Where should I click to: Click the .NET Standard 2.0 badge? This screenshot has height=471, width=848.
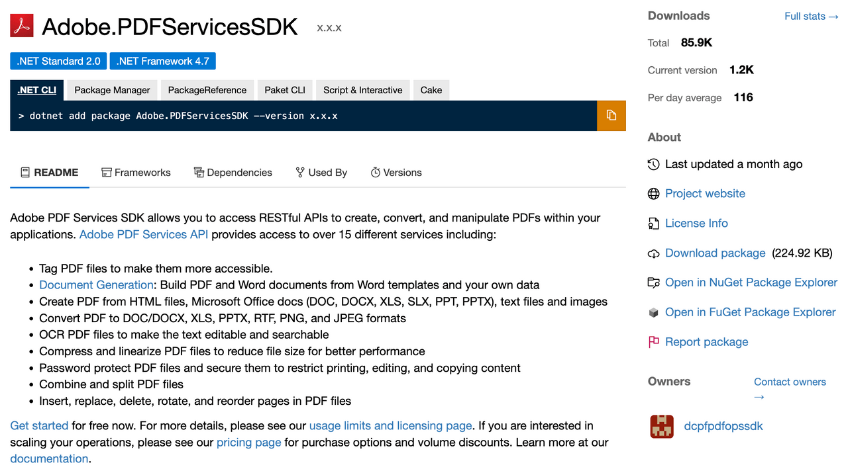coord(58,62)
